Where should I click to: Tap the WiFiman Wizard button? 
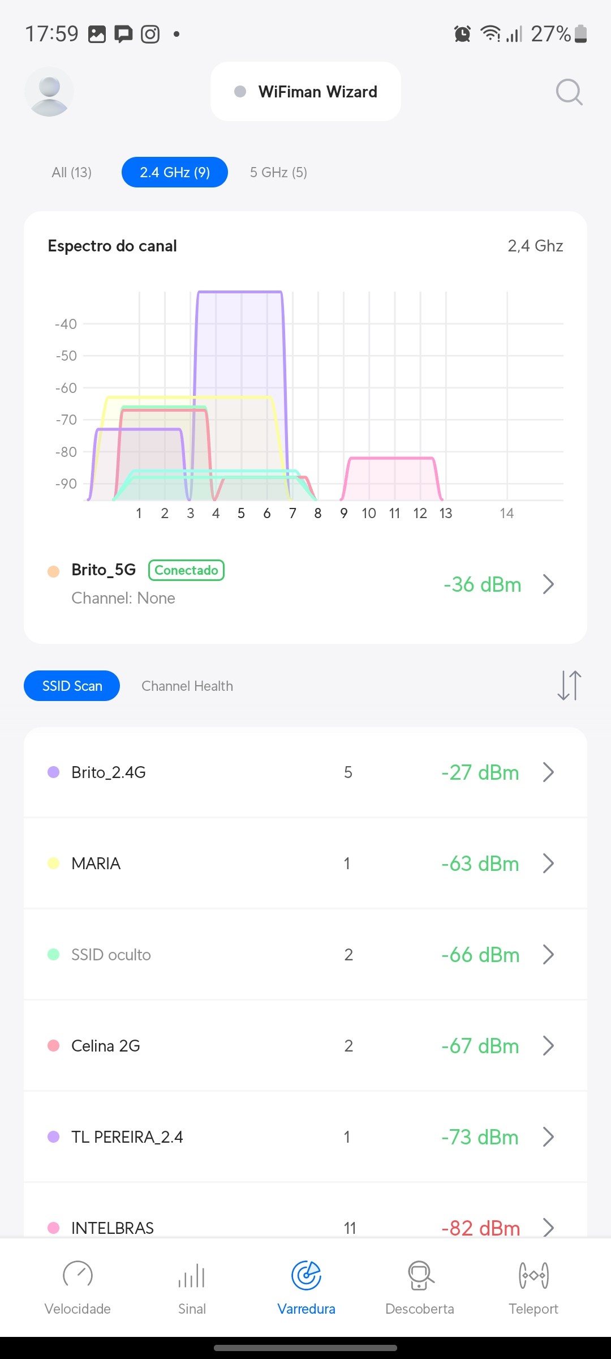[x=306, y=92]
